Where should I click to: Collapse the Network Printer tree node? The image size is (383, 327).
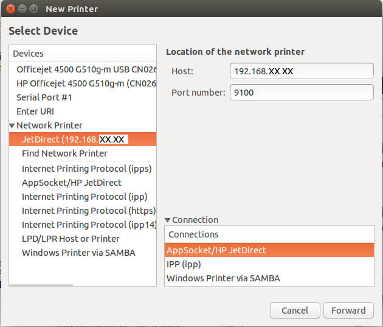12,125
